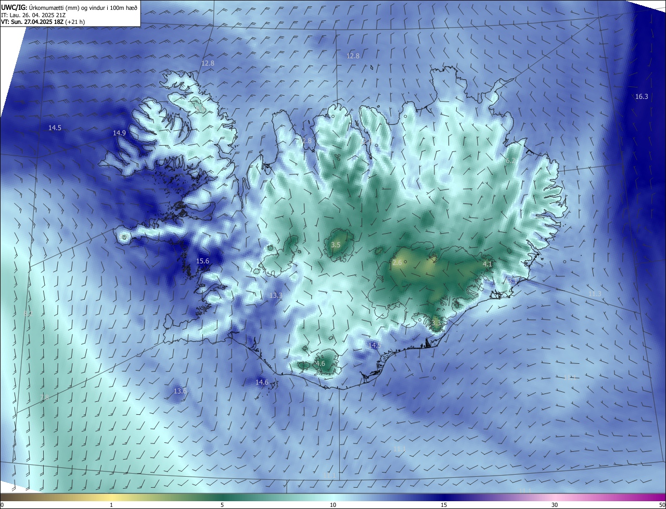Click the 13.6 value label
Viewport: 666px width, 509px height.
(x=180, y=391)
